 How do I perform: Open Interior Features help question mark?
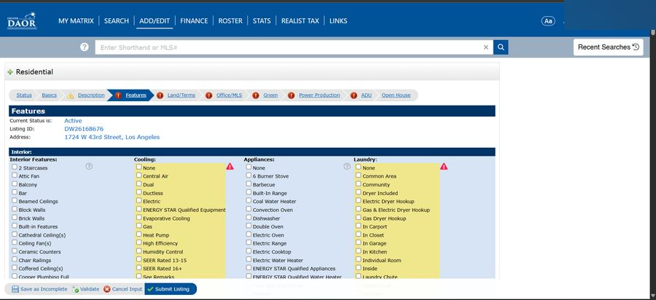pyautogui.click(x=89, y=166)
